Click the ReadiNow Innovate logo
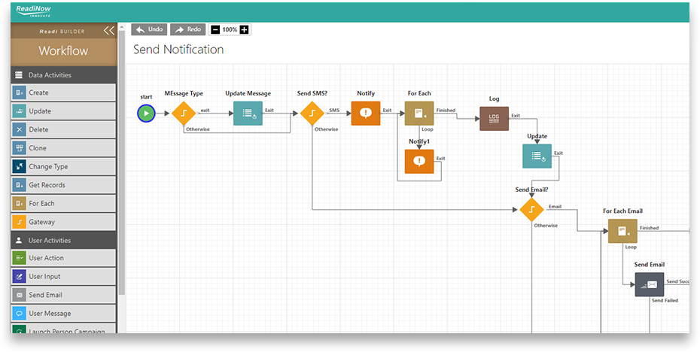700x352 pixels. [x=35, y=11]
